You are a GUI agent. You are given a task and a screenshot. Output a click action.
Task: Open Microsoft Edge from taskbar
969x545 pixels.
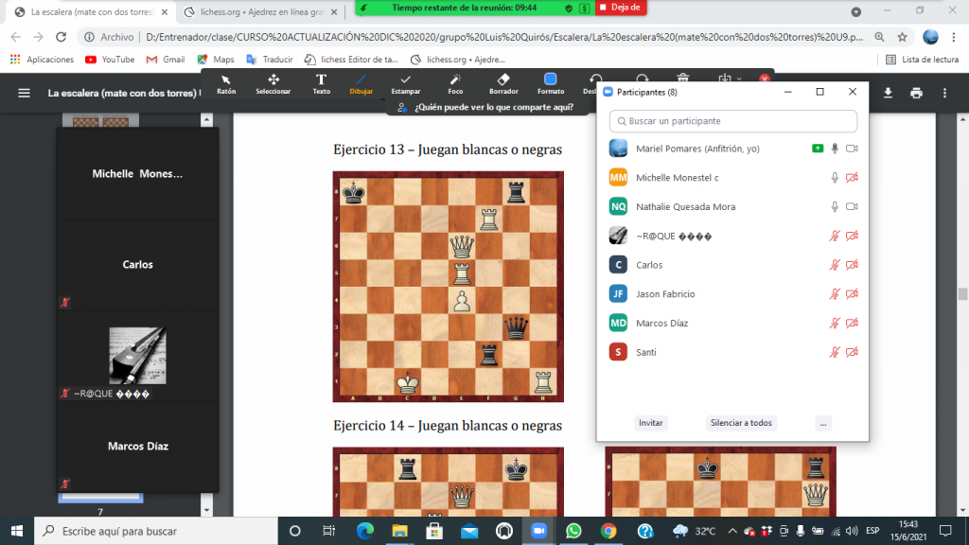click(x=365, y=531)
